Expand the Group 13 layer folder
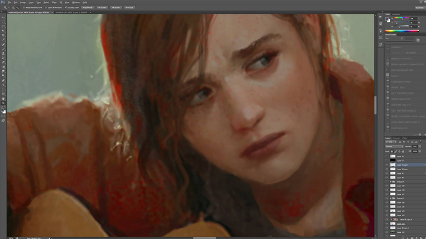This screenshot has height=239, width=426. click(391, 199)
